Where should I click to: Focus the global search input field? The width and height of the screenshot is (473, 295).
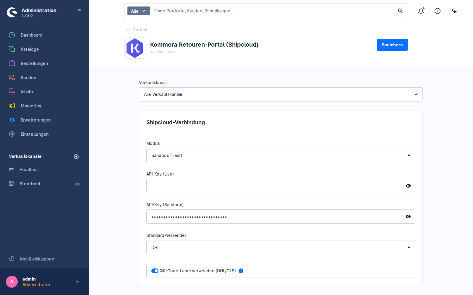(x=273, y=11)
